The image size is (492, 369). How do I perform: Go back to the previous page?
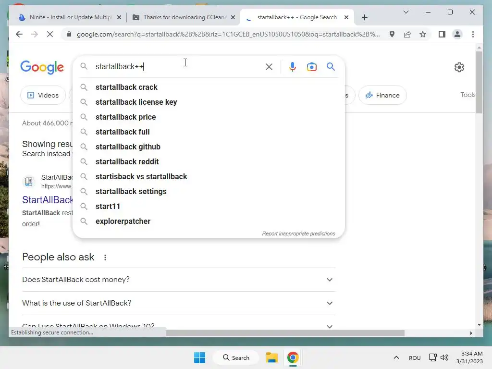click(19, 34)
